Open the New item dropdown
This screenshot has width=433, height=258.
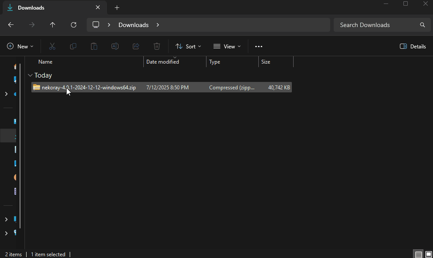pyautogui.click(x=20, y=46)
